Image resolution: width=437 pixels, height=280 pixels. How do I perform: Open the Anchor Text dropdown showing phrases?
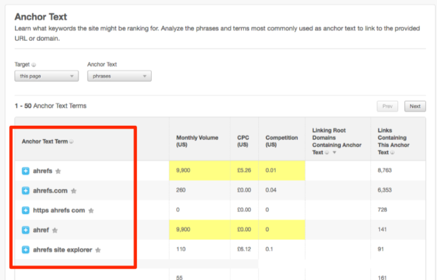[x=119, y=76]
